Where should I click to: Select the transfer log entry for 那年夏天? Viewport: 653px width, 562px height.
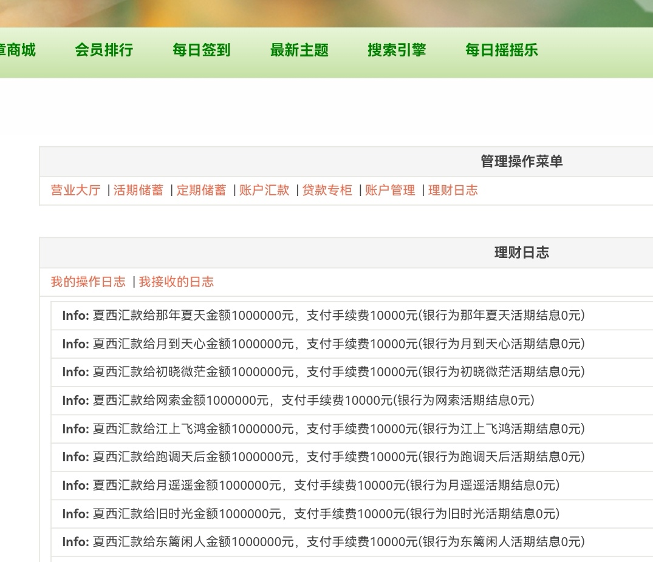[325, 316]
